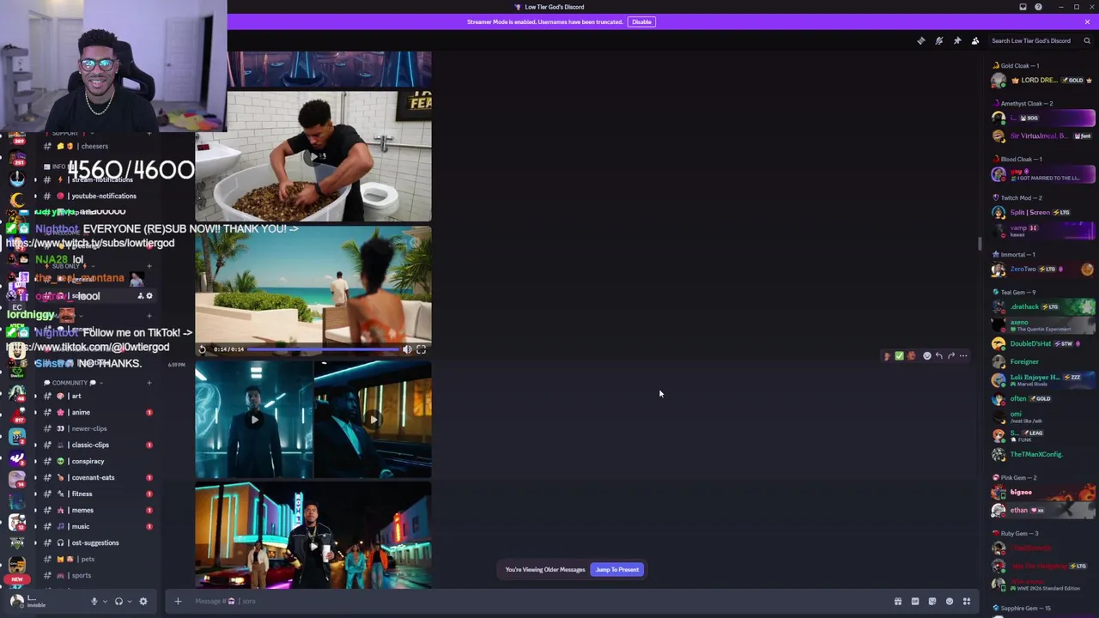Image resolution: width=1099 pixels, height=618 pixels.
Task: Open More options on message toolbar
Action: (963, 355)
